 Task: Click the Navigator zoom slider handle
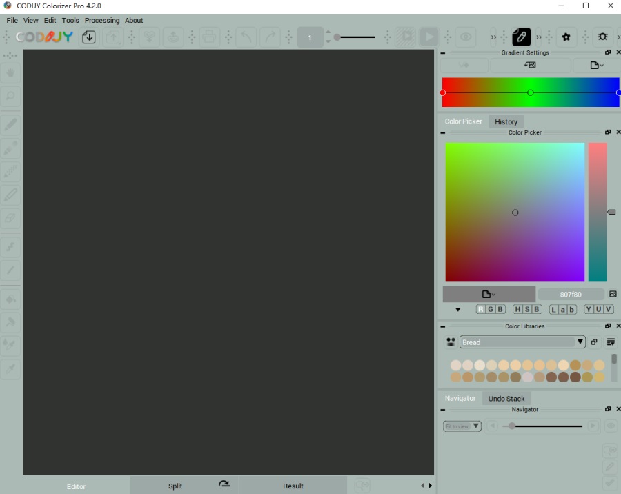coord(512,426)
